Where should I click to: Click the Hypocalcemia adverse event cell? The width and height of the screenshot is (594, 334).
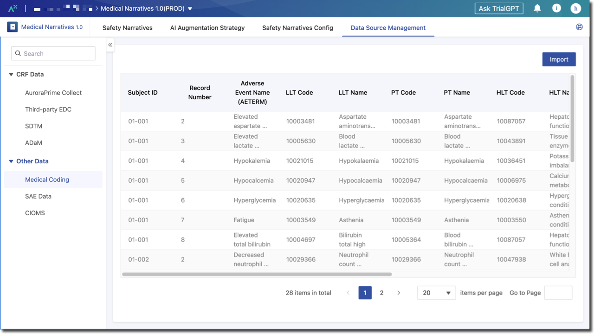coord(253,180)
